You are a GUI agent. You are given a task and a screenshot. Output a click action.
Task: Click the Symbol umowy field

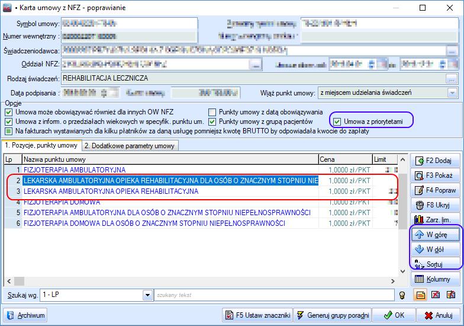tap(129, 24)
